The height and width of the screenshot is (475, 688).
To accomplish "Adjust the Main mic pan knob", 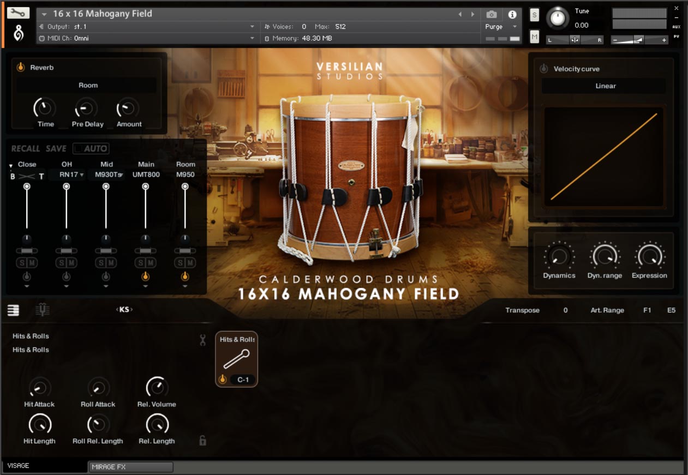I will tap(145, 239).
